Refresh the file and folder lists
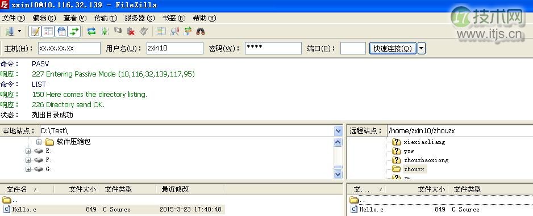The width and height of the screenshot is (533, 216). pyautogui.click(x=91, y=32)
